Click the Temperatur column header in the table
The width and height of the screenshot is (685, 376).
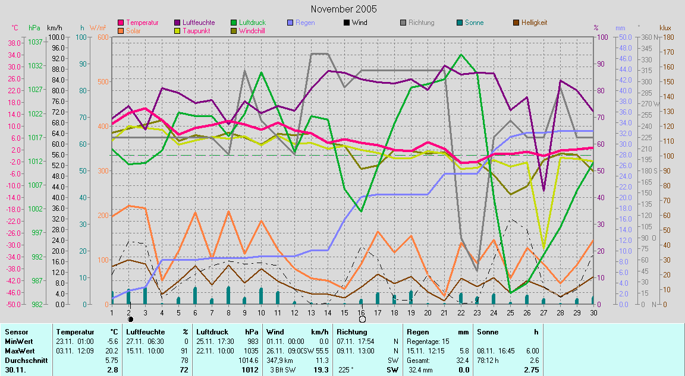point(75,332)
